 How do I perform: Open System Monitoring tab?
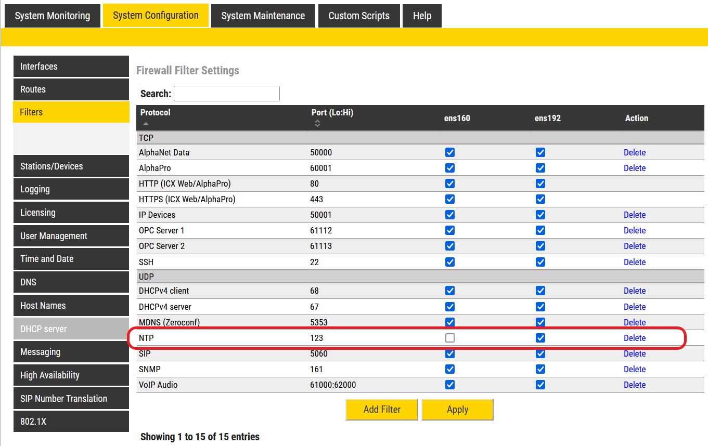click(x=52, y=16)
